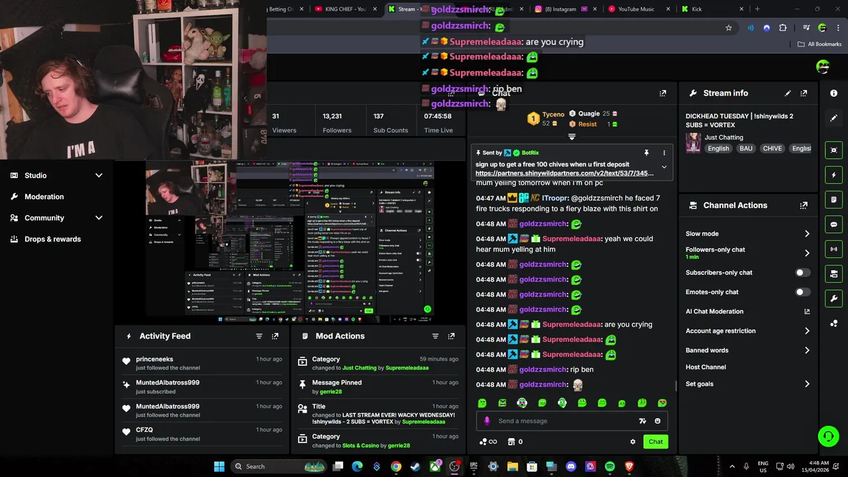Click the first green emote in chat bar

click(482, 403)
